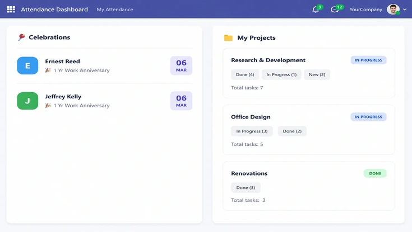The width and height of the screenshot is (412, 232).
Task: Click confetti icon beside Jeffrey Kelly's anniversary
Action: pos(48,106)
